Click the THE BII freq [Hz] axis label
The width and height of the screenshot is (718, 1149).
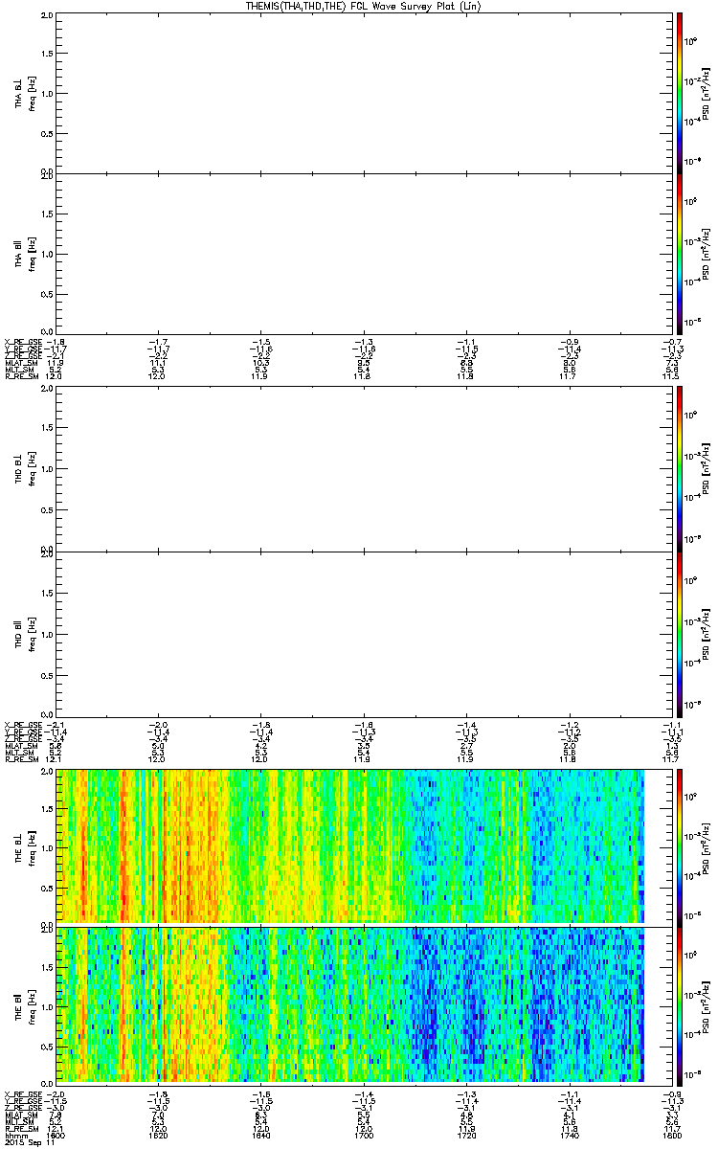(32, 1004)
